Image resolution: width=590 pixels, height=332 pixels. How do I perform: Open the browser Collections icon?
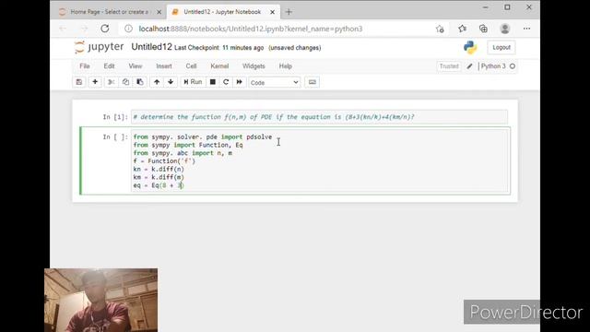tap(483, 29)
